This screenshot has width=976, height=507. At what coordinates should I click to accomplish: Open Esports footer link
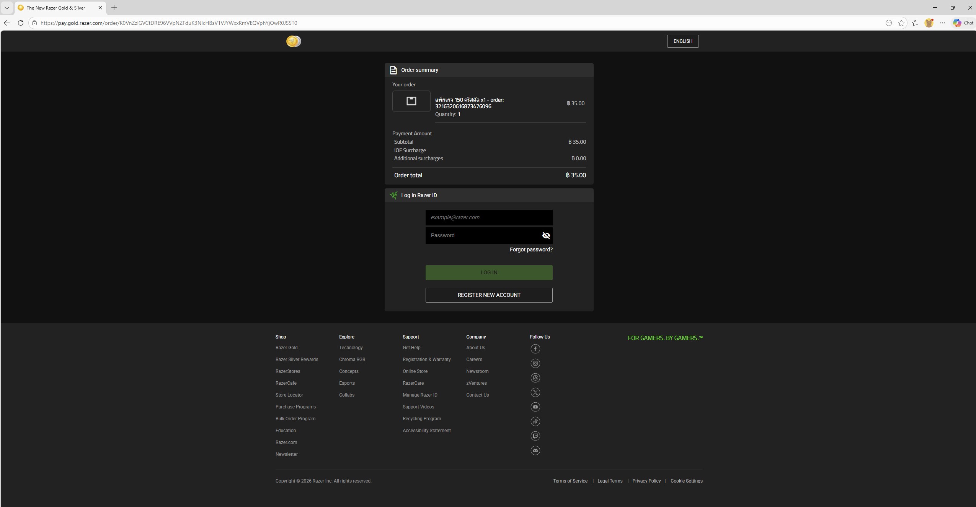tap(347, 383)
